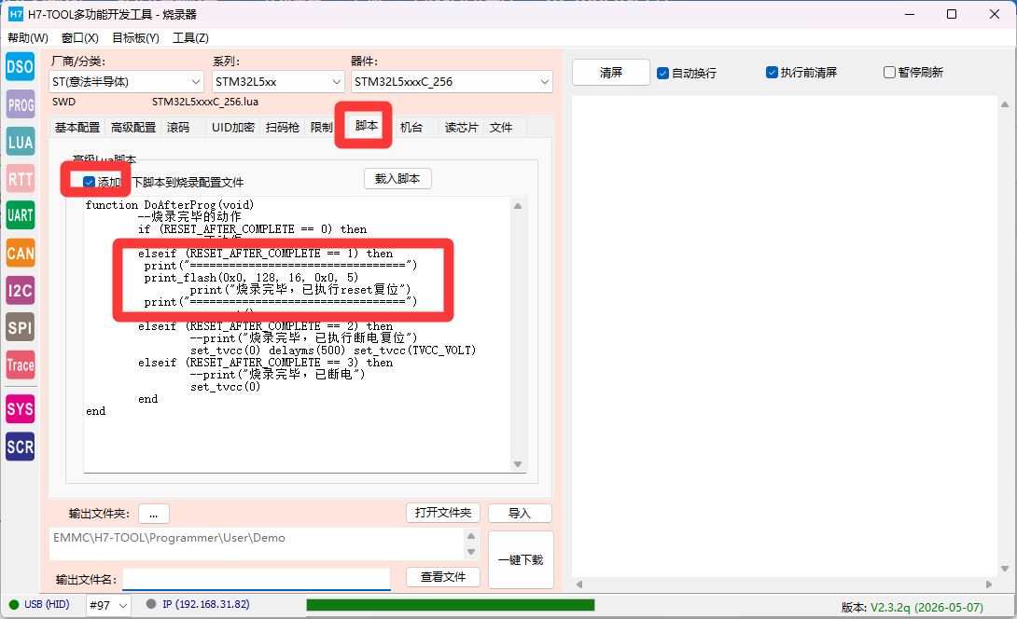Click inside the Lua script editor
Image resolution: width=1017 pixels, height=619 pixels.
click(x=298, y=335)
